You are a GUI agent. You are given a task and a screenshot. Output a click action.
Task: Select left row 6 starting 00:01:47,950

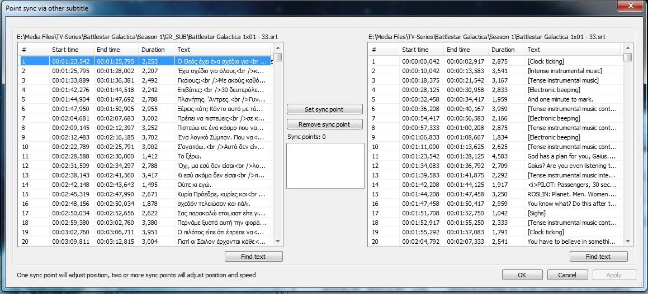145,109
